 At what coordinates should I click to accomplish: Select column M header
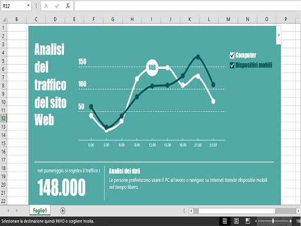tap(228, 19)
